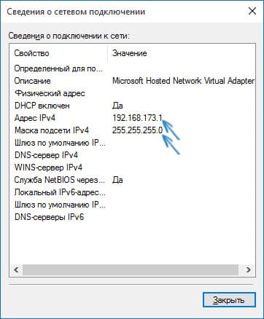Select the WINS-сервер IPv4 row
The width and height of the screenshot is (264, 319).
pos(133,168)
